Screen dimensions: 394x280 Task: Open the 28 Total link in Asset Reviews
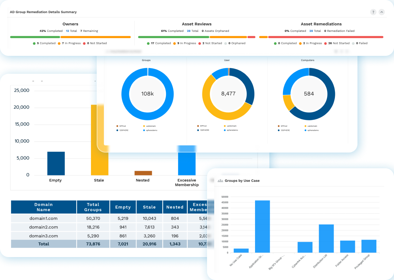pyautogui.click(x=192, y=31)
